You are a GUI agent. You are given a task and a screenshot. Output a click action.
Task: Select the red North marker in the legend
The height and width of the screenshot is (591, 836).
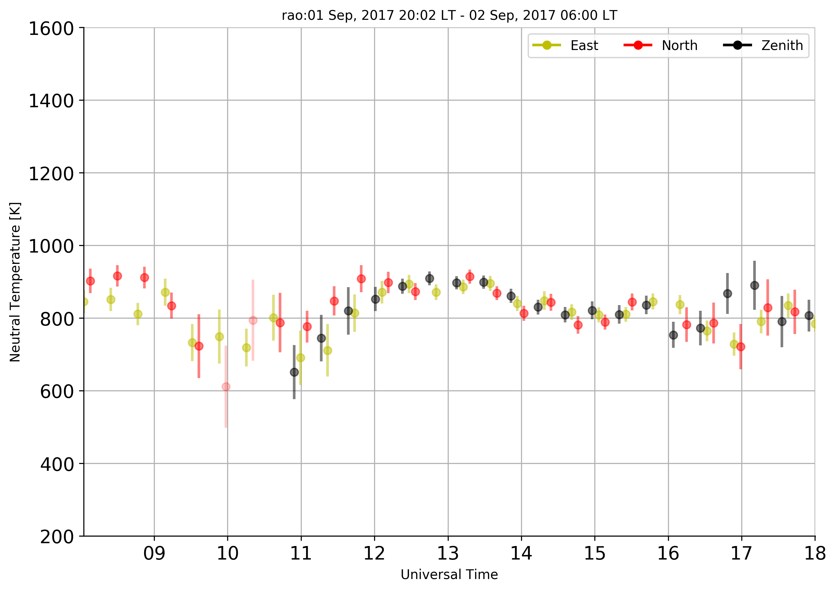pyautogui.click(x=638, y=45)
